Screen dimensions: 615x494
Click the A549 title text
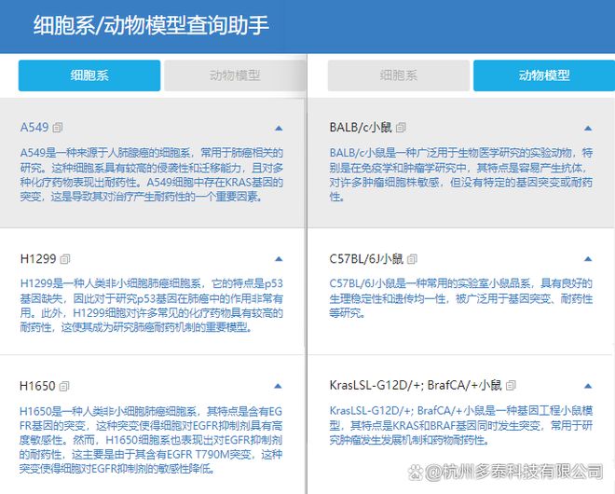34,127
